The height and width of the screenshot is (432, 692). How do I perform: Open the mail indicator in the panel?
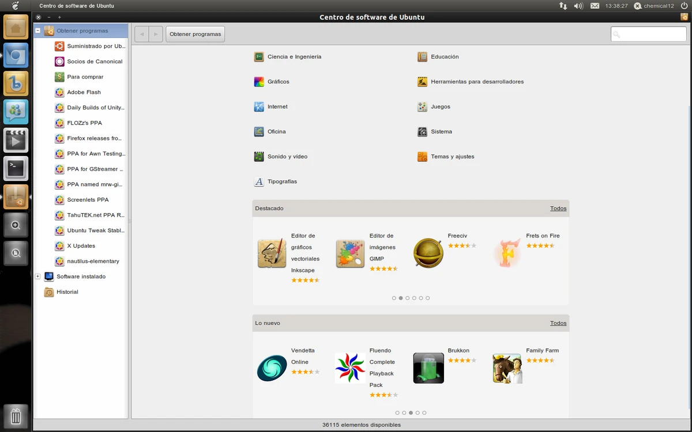tap(595, 6)
